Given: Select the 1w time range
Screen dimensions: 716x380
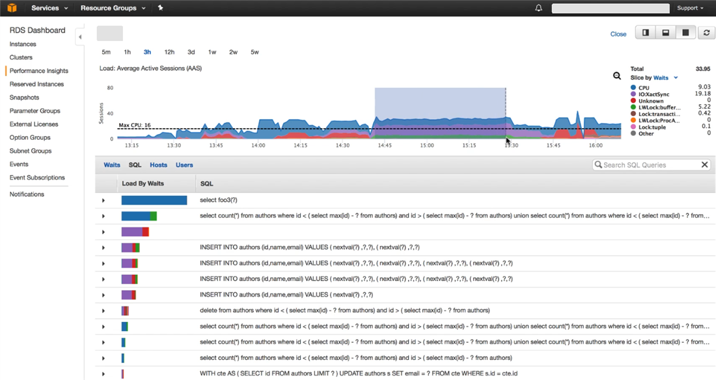Looking at the screenshot, I should [x=212, y=52].
